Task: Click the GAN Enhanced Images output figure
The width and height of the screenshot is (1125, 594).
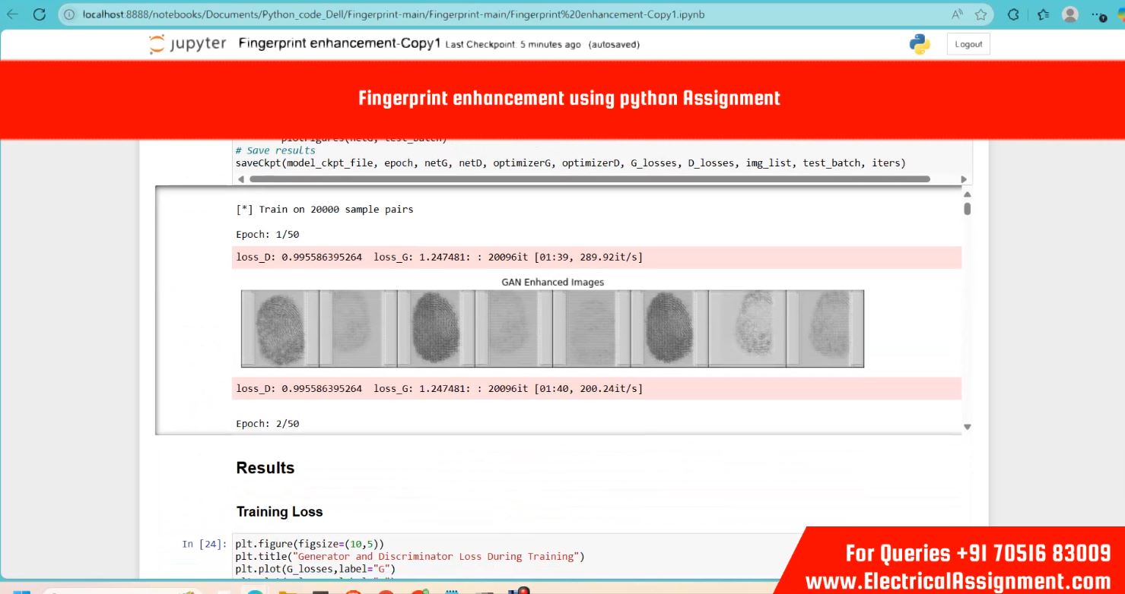Action: pos(552,328)
